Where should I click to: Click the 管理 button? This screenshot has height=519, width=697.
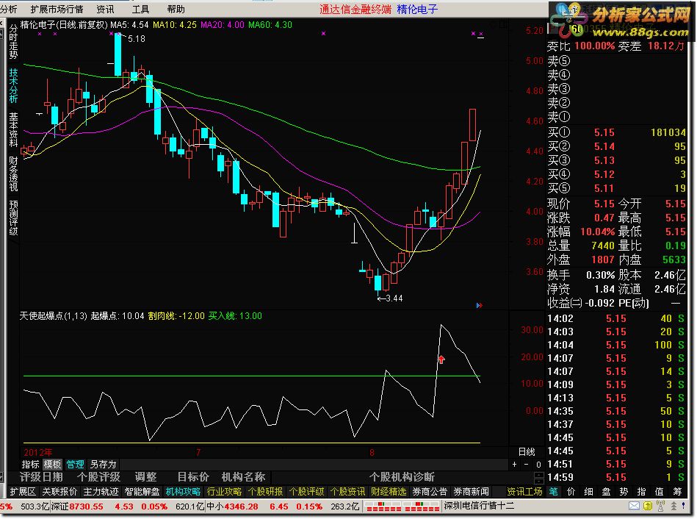pyautogui.click(x=75, y=465)
